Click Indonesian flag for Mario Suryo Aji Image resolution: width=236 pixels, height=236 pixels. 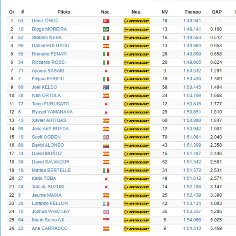pyautogui.click(x=106, y=220)
